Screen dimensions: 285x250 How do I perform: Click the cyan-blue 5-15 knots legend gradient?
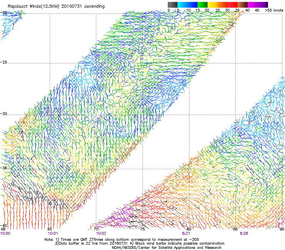tap(188, 5)
